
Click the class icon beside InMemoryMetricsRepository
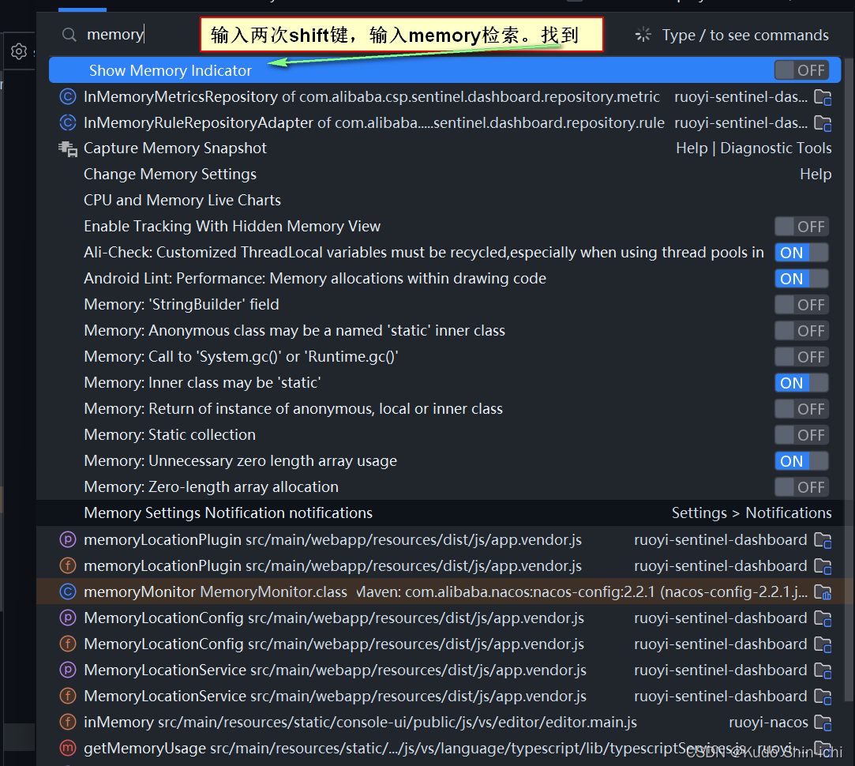pos(67,96)
